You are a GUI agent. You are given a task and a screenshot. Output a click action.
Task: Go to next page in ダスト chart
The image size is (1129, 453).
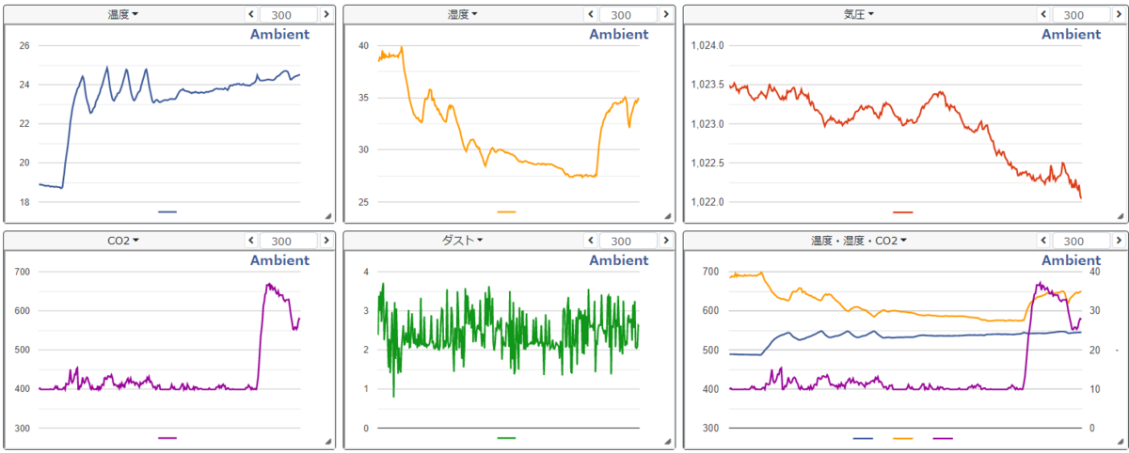point(664,241)
